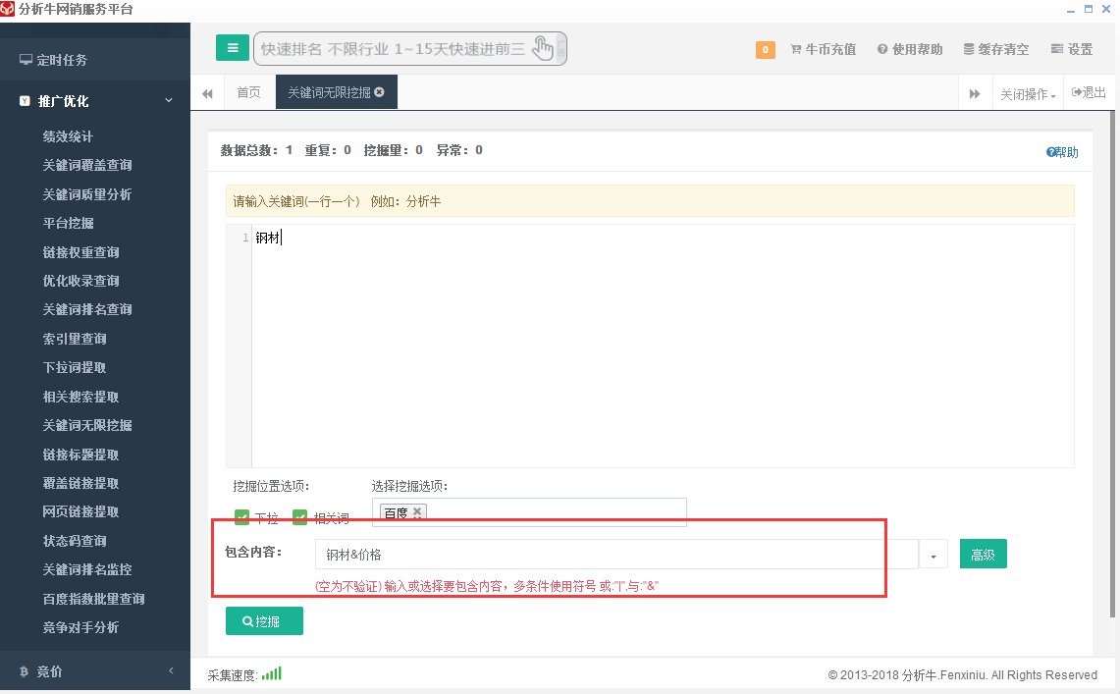Screen dimensions: 1120x694
Task: Click 退出 to log out
Action: coord(1088,91)
